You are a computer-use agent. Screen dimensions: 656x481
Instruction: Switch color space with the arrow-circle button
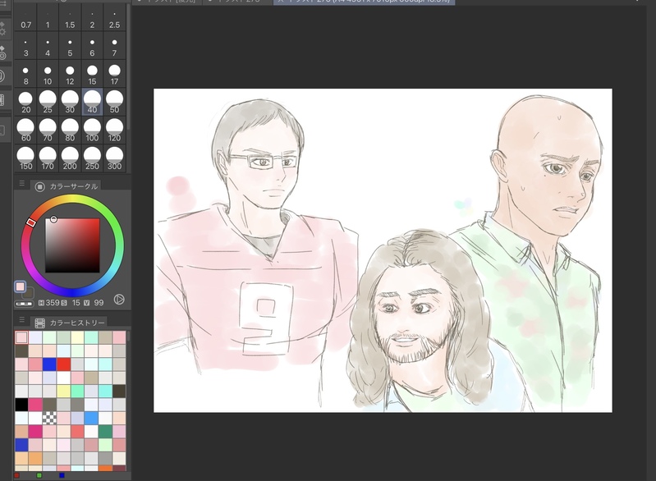pyautogui.click(x=119, y=300)
